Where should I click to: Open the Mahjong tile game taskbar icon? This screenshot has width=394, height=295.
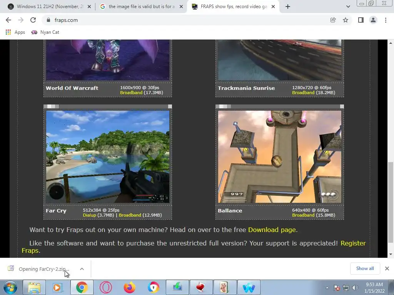224,287
